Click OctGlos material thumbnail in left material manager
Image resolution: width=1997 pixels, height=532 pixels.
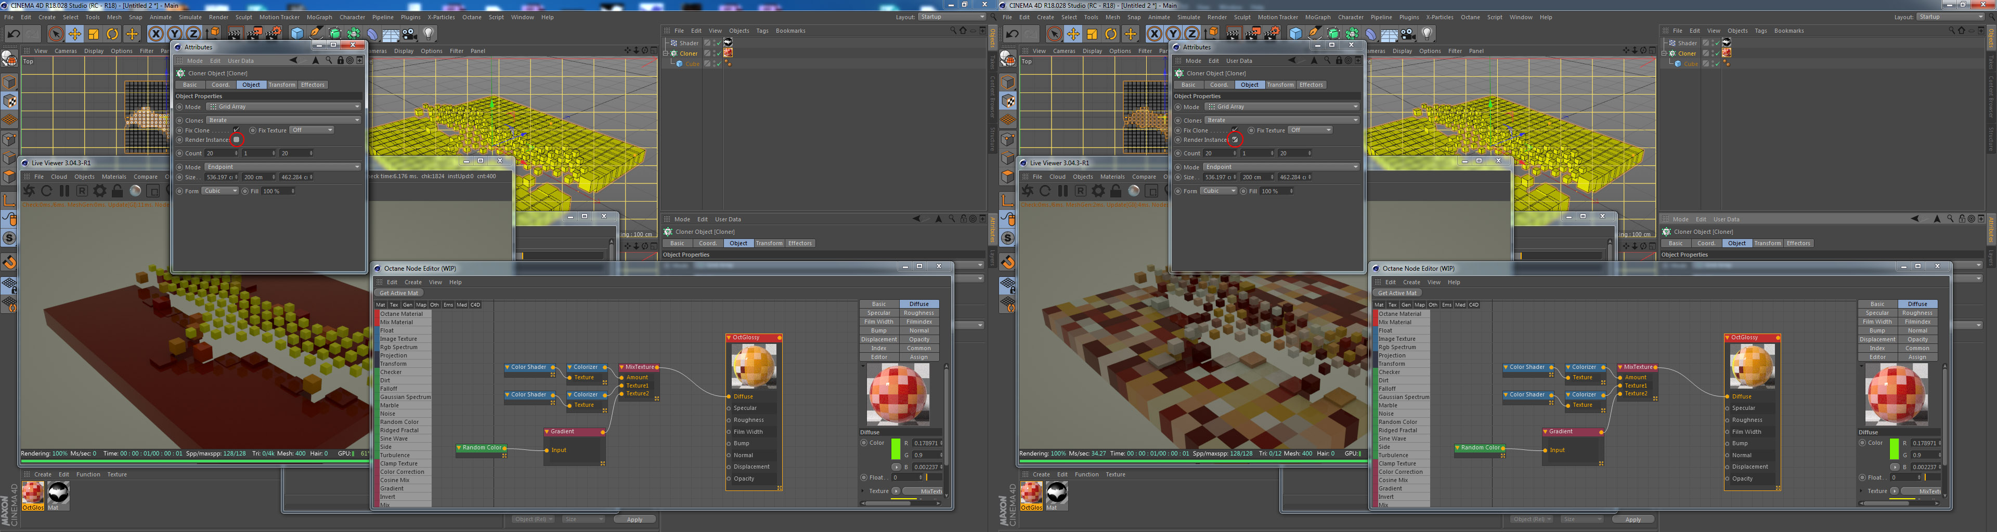pos(33,493)
